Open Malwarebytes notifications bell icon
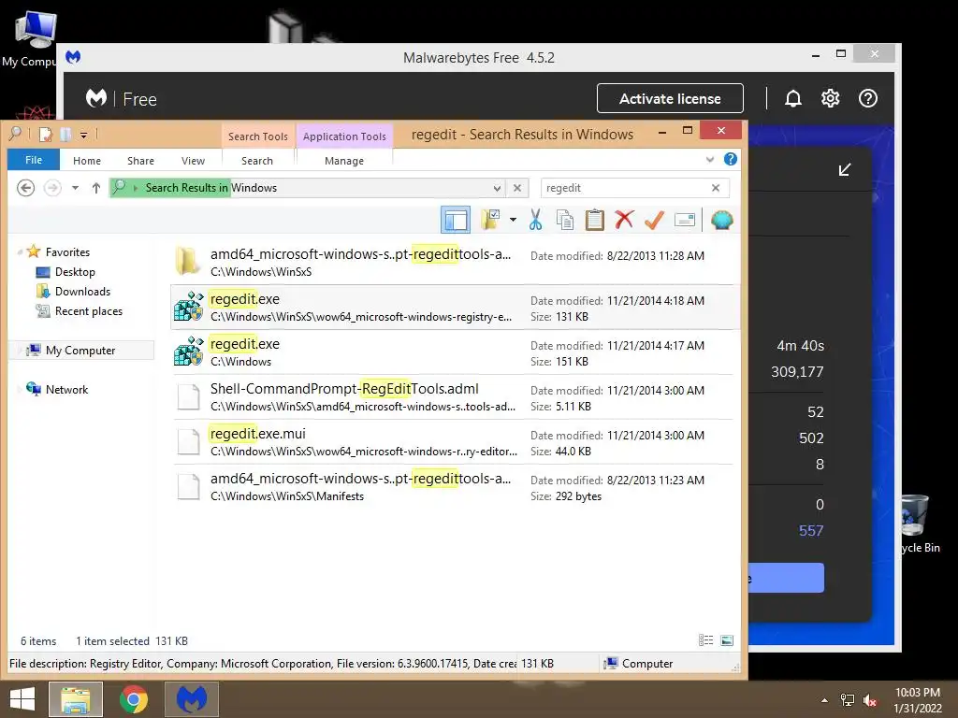 (793, 98)
